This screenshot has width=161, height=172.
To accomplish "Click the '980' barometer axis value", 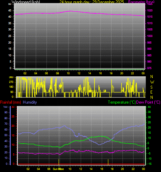I will tap(149, 61).
